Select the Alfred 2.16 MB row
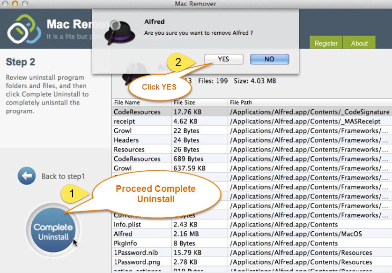Viewport: 392px width, 273px height. point(252,234)
